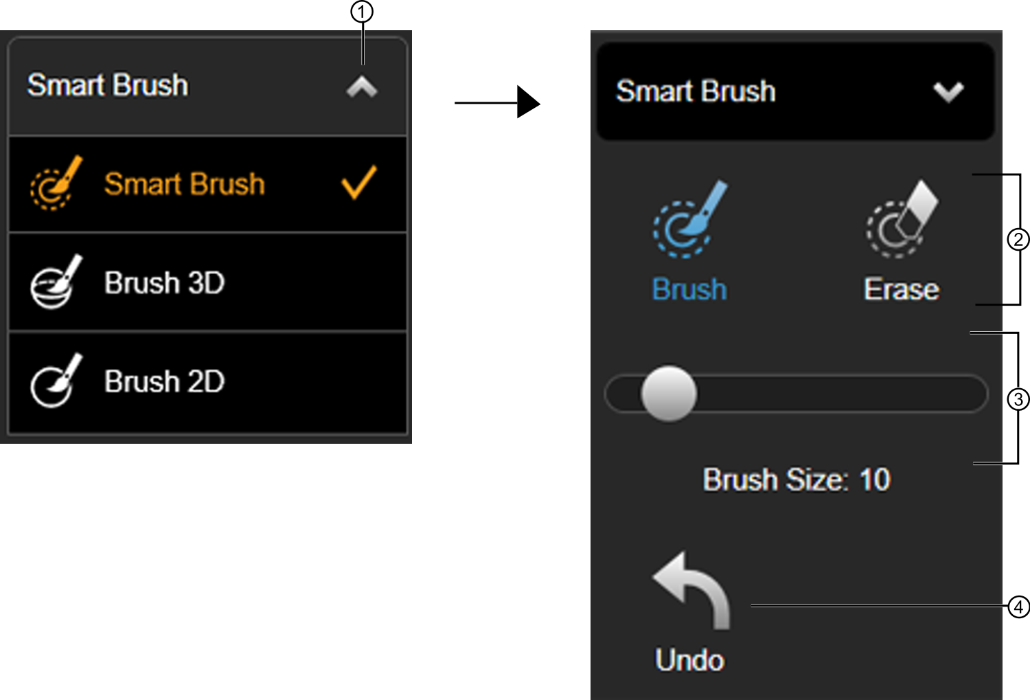Click the Brush 2D circle icon
This screenshot has height=700, width=1030.
point(56,381)
